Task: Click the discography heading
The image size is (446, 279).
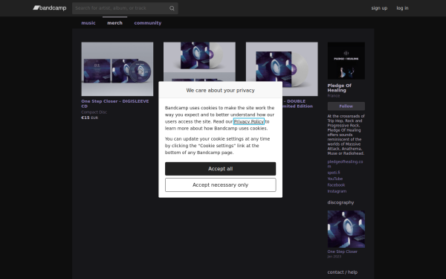Action: pos(340,202)
